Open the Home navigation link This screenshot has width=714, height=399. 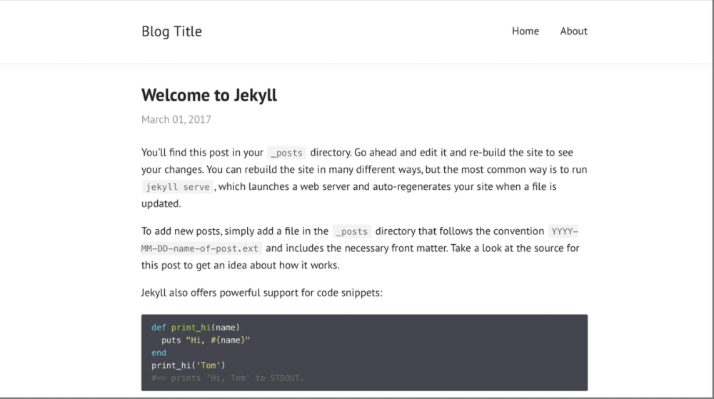click(x=525, y=31)
